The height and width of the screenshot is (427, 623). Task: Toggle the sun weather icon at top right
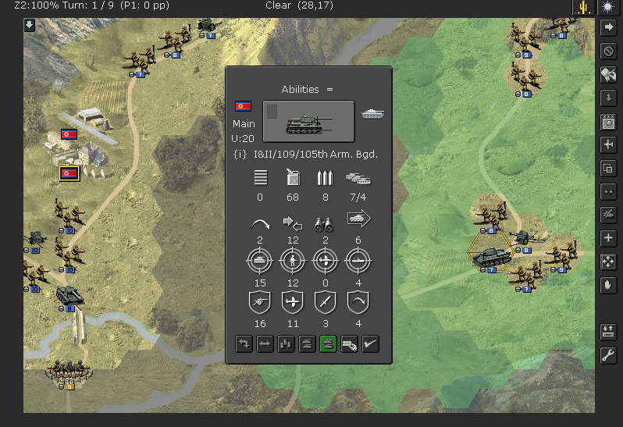click(607, 7)
